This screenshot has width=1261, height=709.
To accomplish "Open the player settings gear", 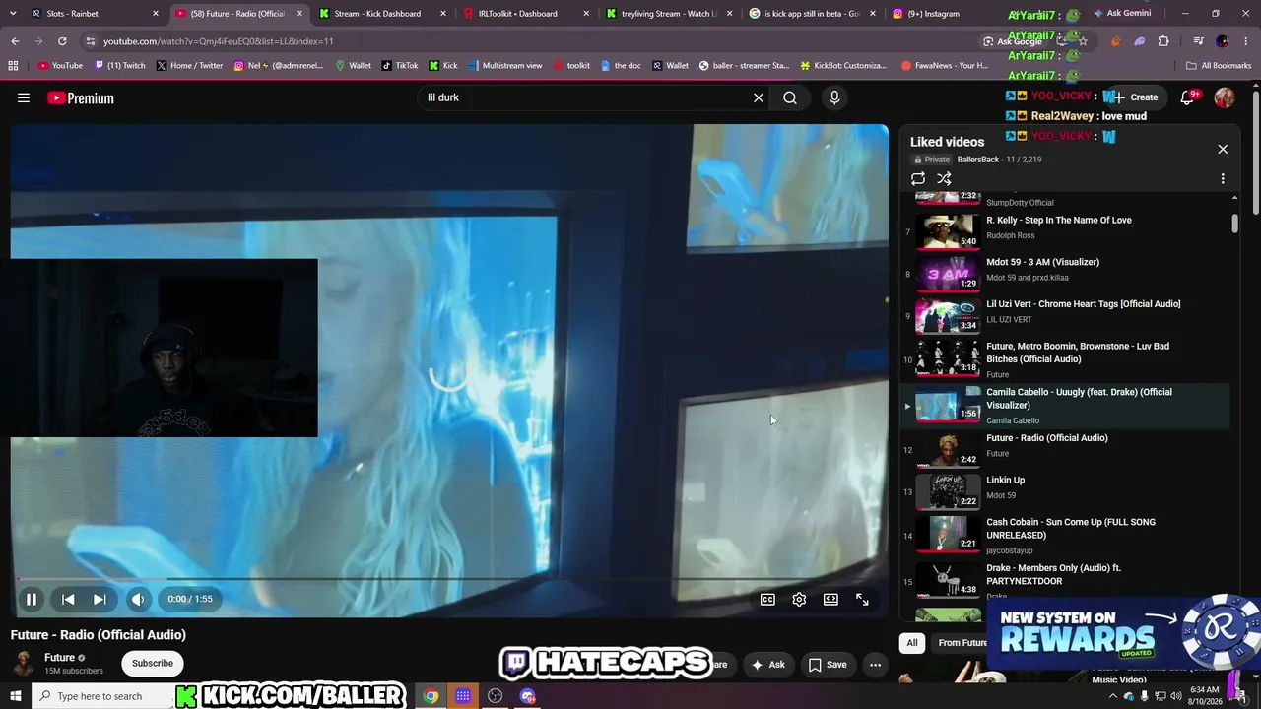I will pyautogui.click(x=799, y=599).
